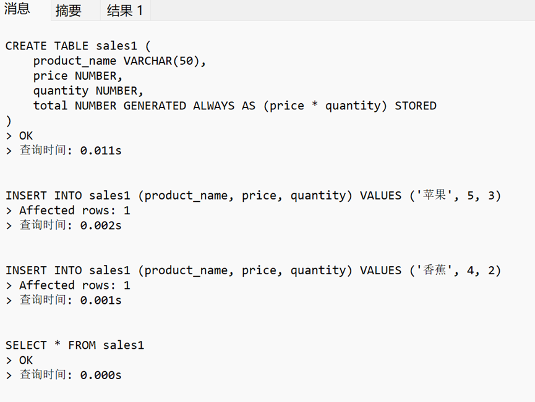535x402 pixels.
Task: Select the price NUMBER line
Action: point(78,76)
